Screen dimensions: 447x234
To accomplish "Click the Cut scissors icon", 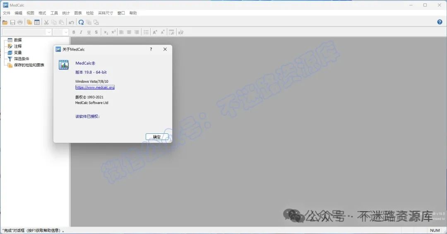I will point(46,22).
